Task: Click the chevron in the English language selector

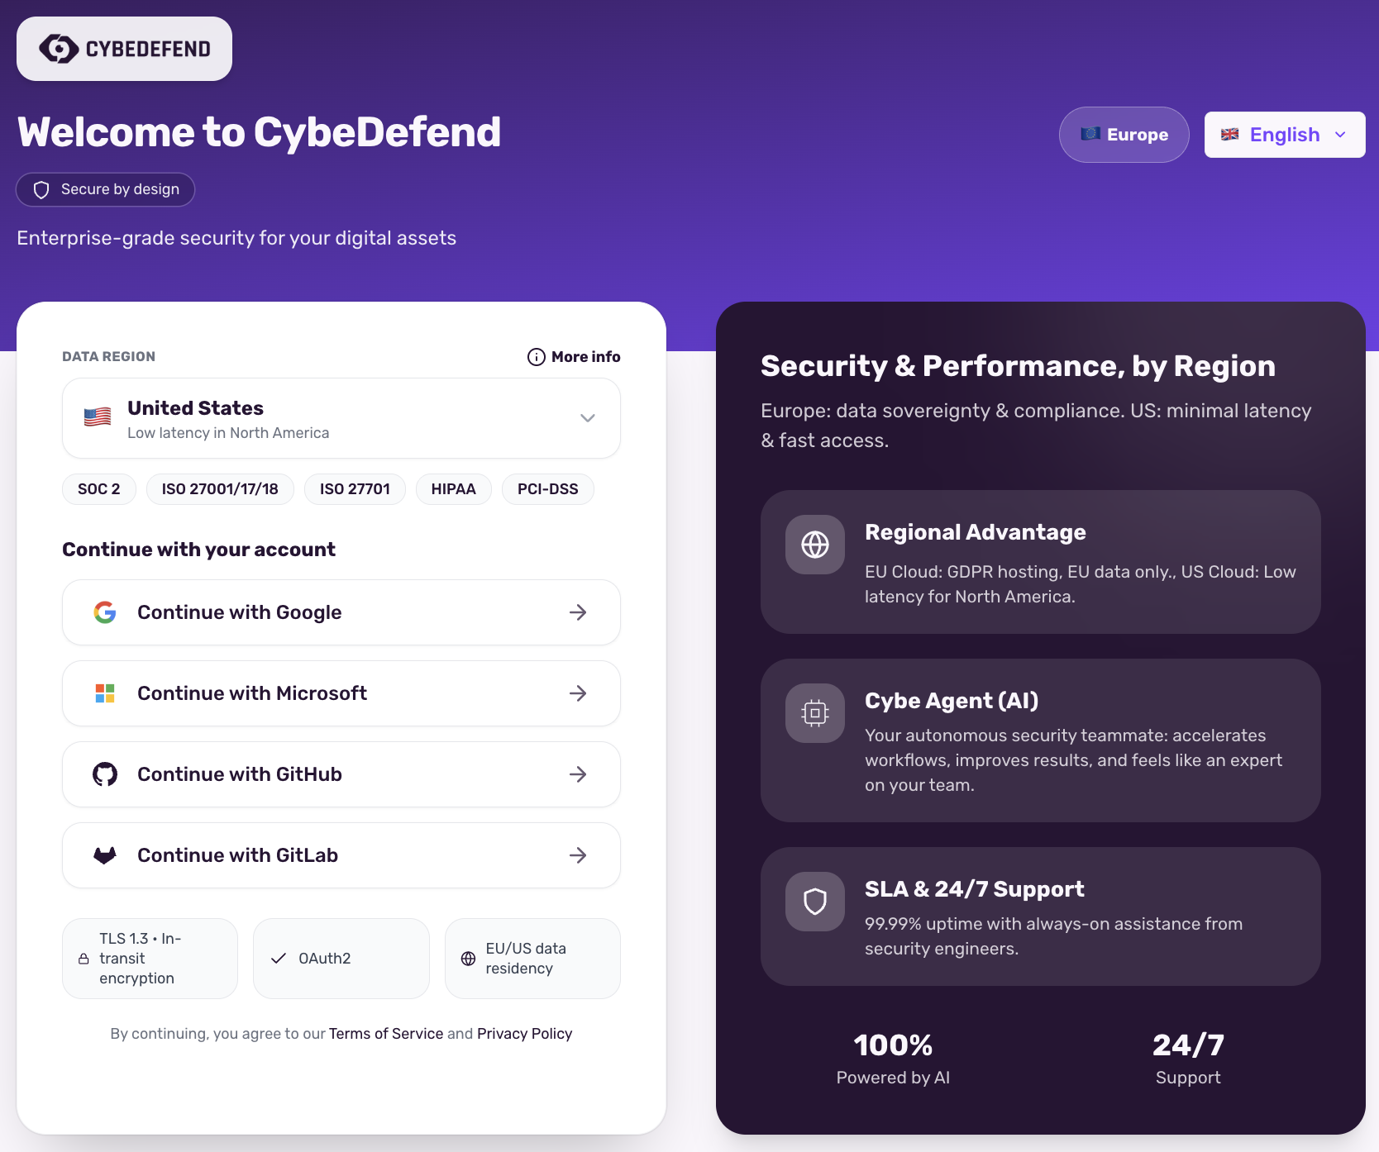Action: coord(1341,135)
